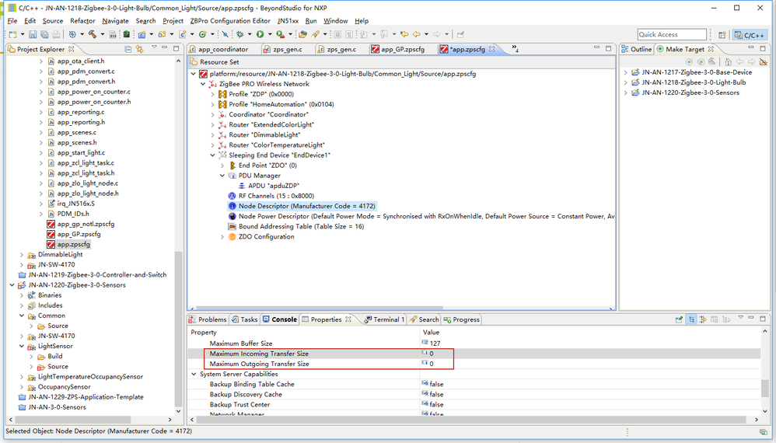Expand Coordinator "Coordinator" node
This screenshot has height=443, width=776.
tap(213, 114)
